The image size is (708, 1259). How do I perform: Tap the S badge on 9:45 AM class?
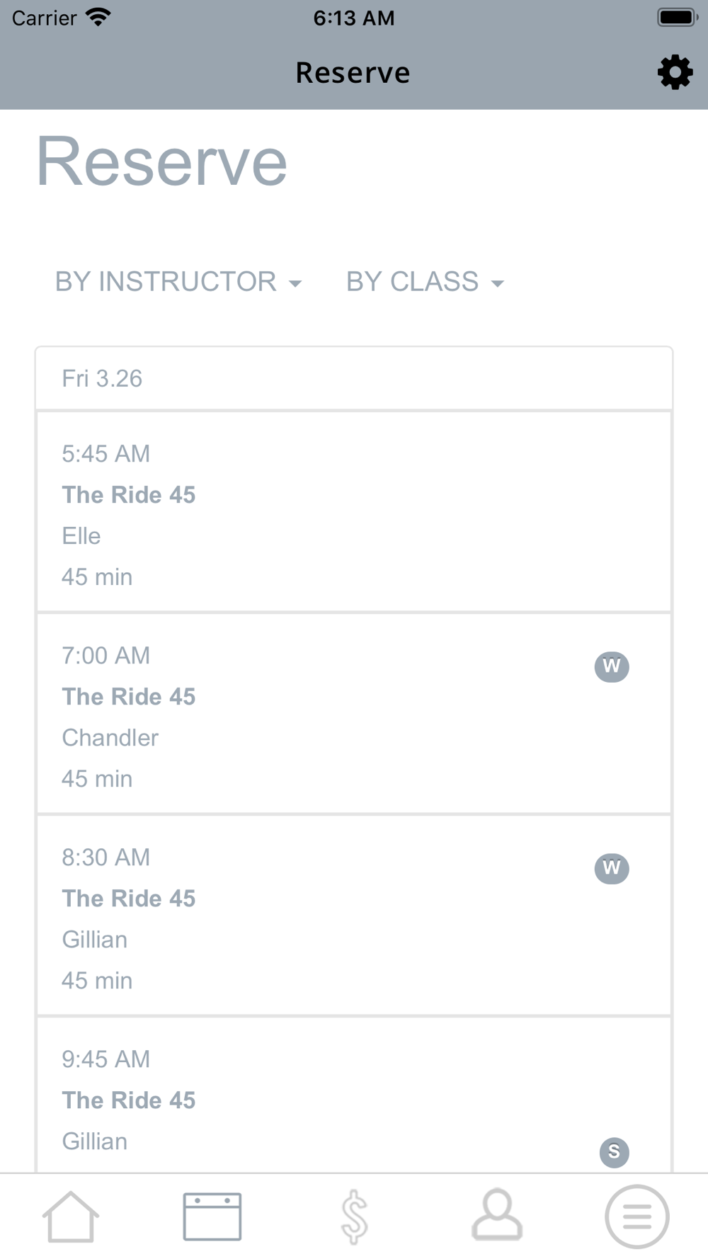click(614, 1152)
